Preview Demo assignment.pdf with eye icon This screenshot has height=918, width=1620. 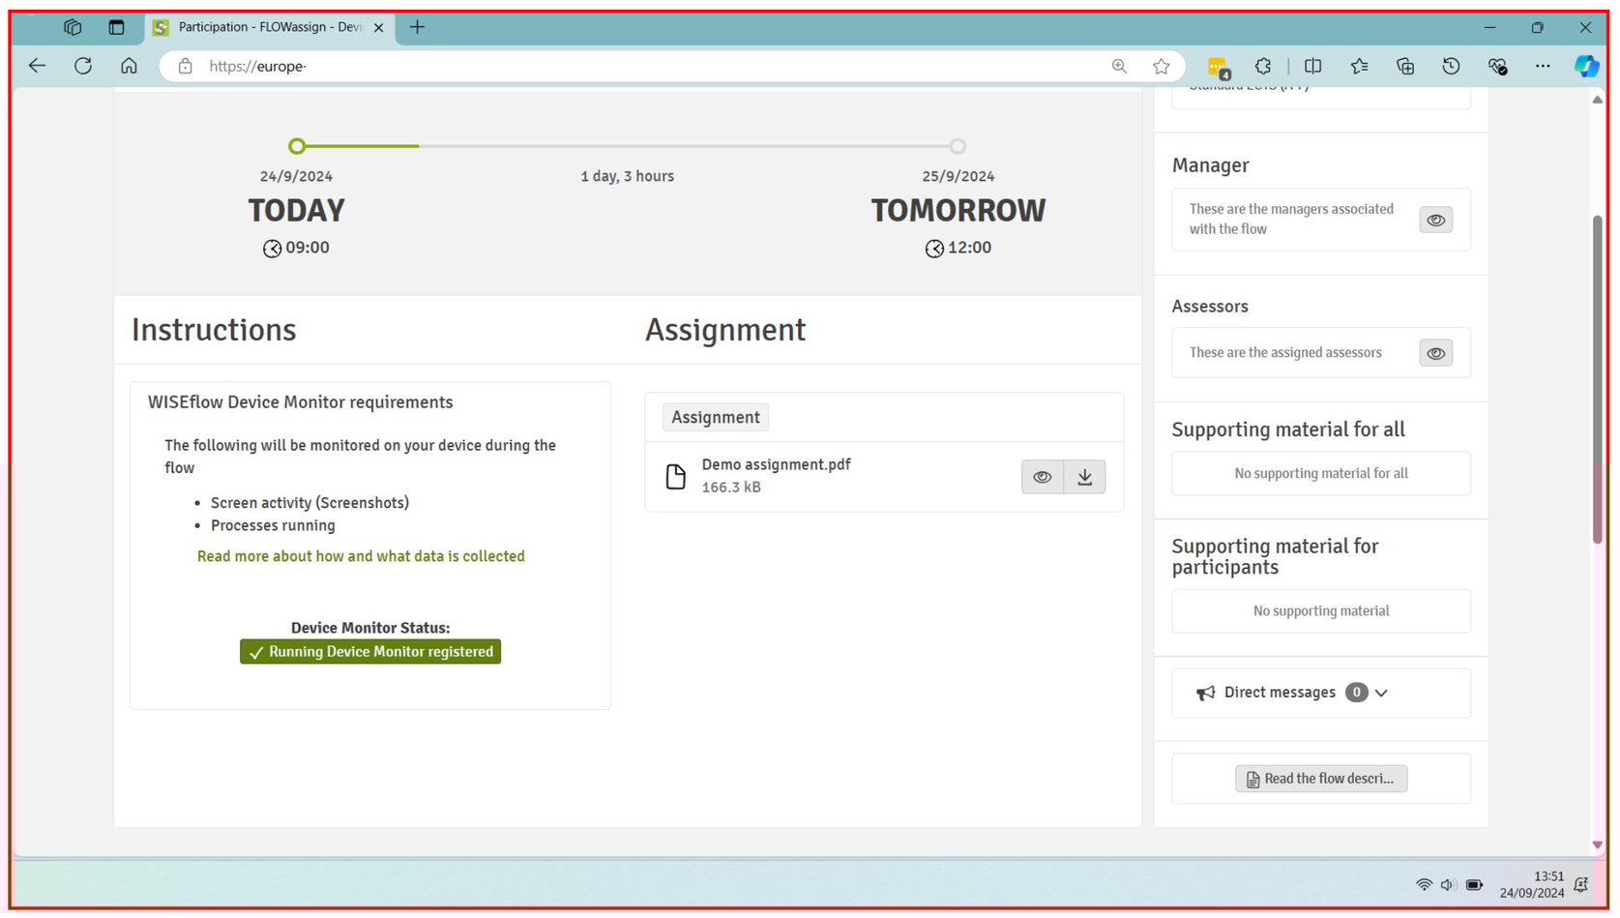pyautogui.click(x=1042, y=477)
